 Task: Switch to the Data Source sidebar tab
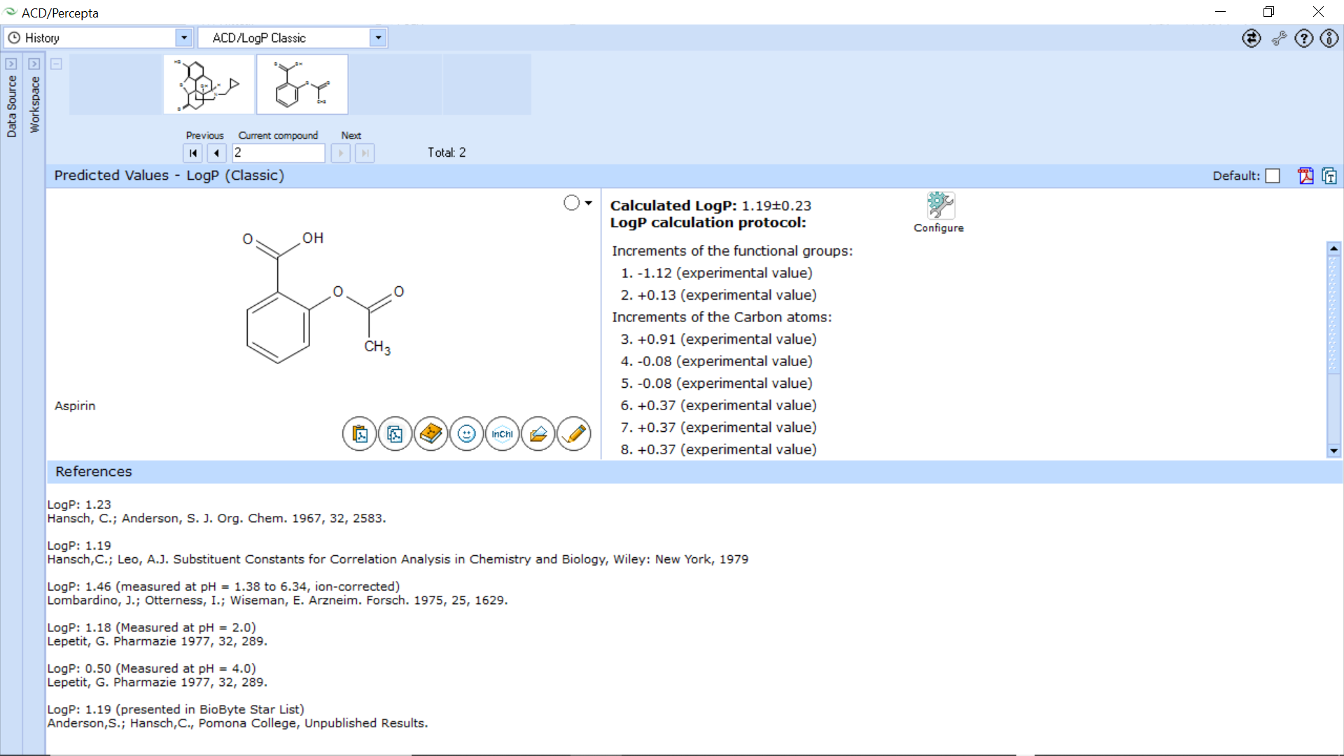coord(11,105)
